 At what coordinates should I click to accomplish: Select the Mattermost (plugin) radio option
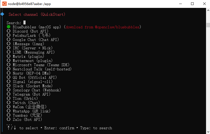point(9,60)
